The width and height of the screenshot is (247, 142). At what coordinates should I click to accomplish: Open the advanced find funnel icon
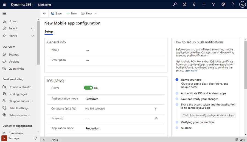(214, 4)
